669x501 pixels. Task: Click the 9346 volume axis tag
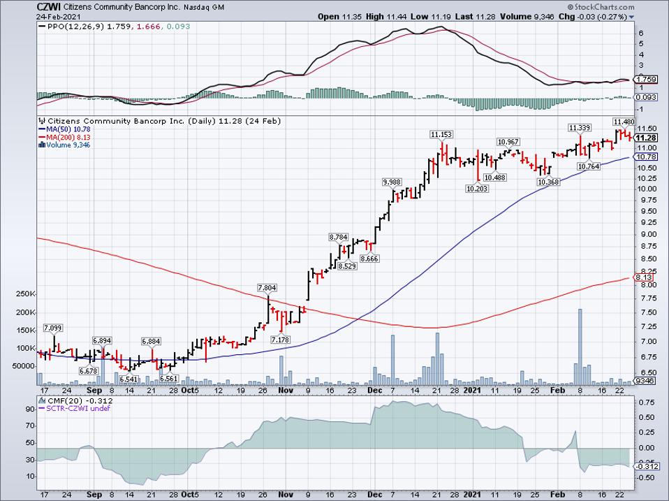coord(645,380)
